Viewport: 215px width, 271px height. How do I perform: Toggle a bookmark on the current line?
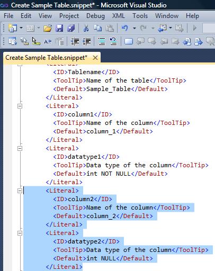click(129, 42)
